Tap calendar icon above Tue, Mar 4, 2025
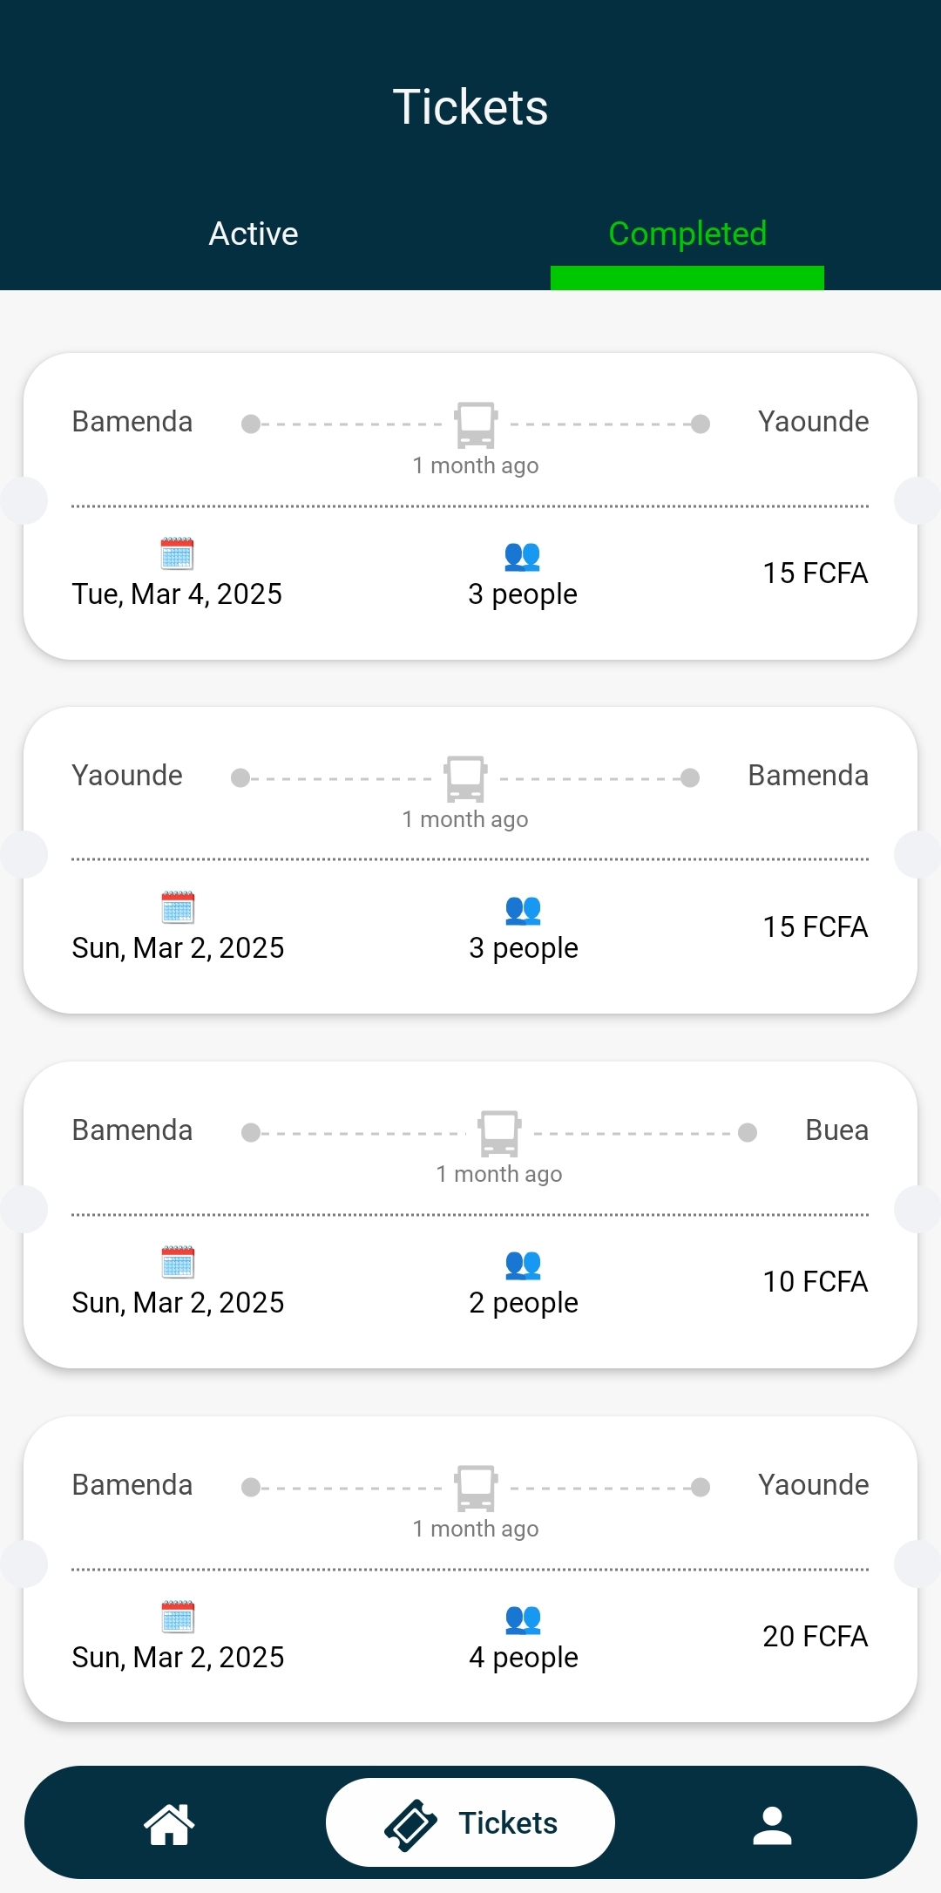Screen dimensions: 941x1893 (177, 553)
